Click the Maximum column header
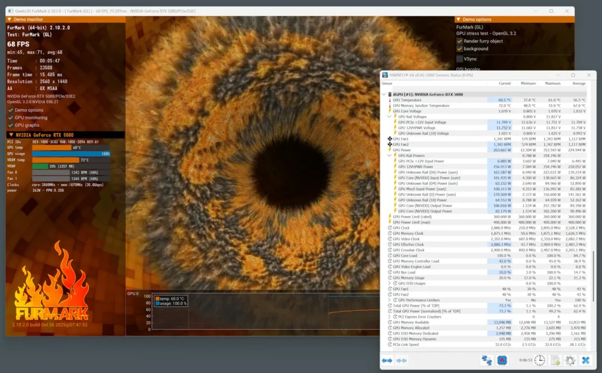 click(553, 84)
